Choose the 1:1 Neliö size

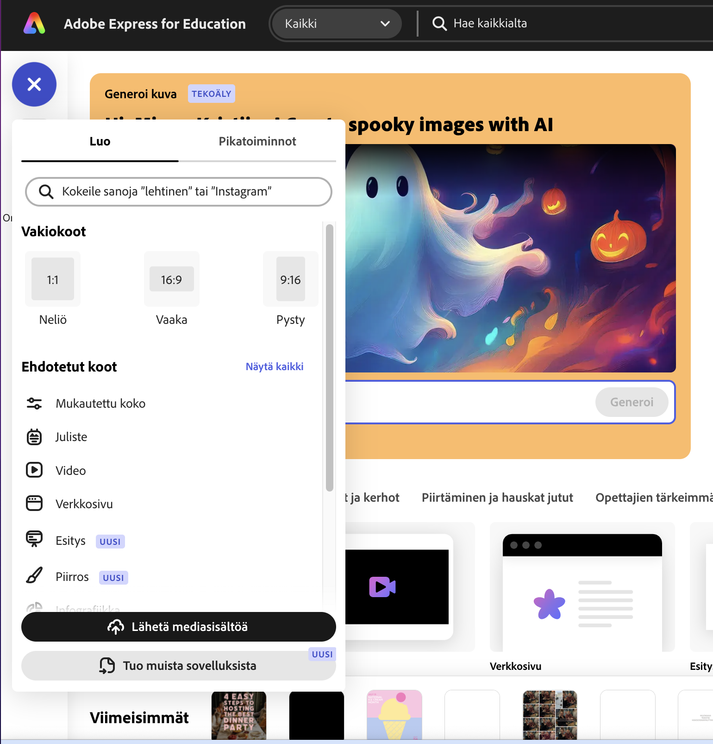pyautogui.click(x=53, y=279)
